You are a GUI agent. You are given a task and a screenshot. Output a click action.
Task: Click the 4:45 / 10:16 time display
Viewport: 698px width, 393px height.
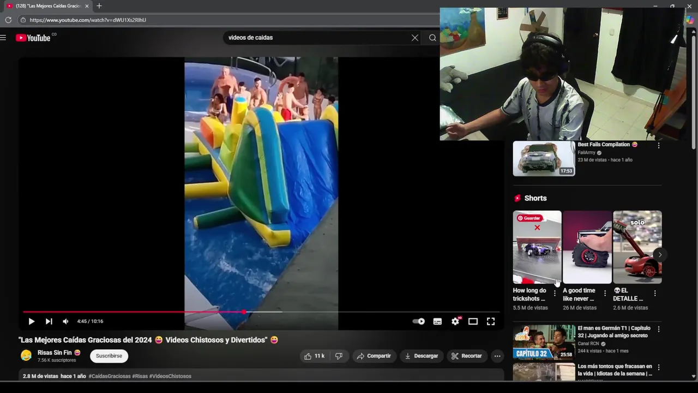(x=90, y=321)
